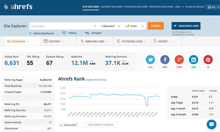This screenshot has height=132, width=220.
Task: Open Facebook share count icon
Action: pos(165,60)
